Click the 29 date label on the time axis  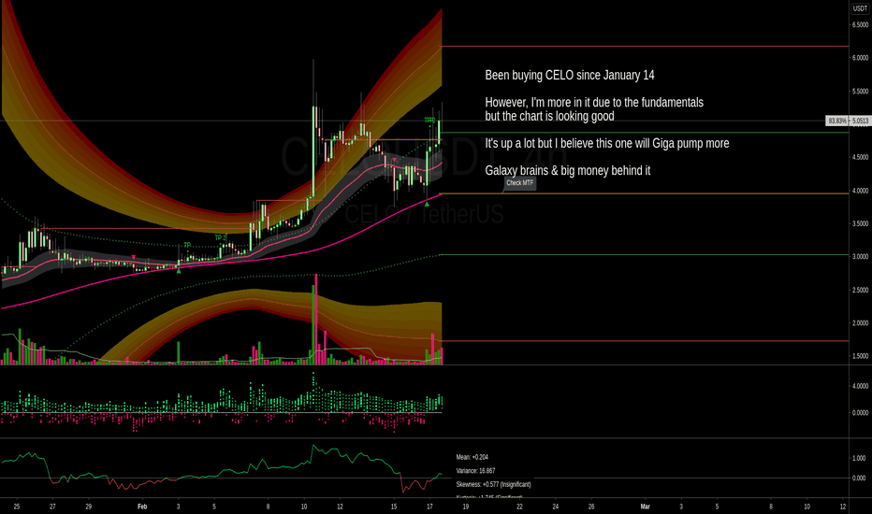tap(89, 507)
